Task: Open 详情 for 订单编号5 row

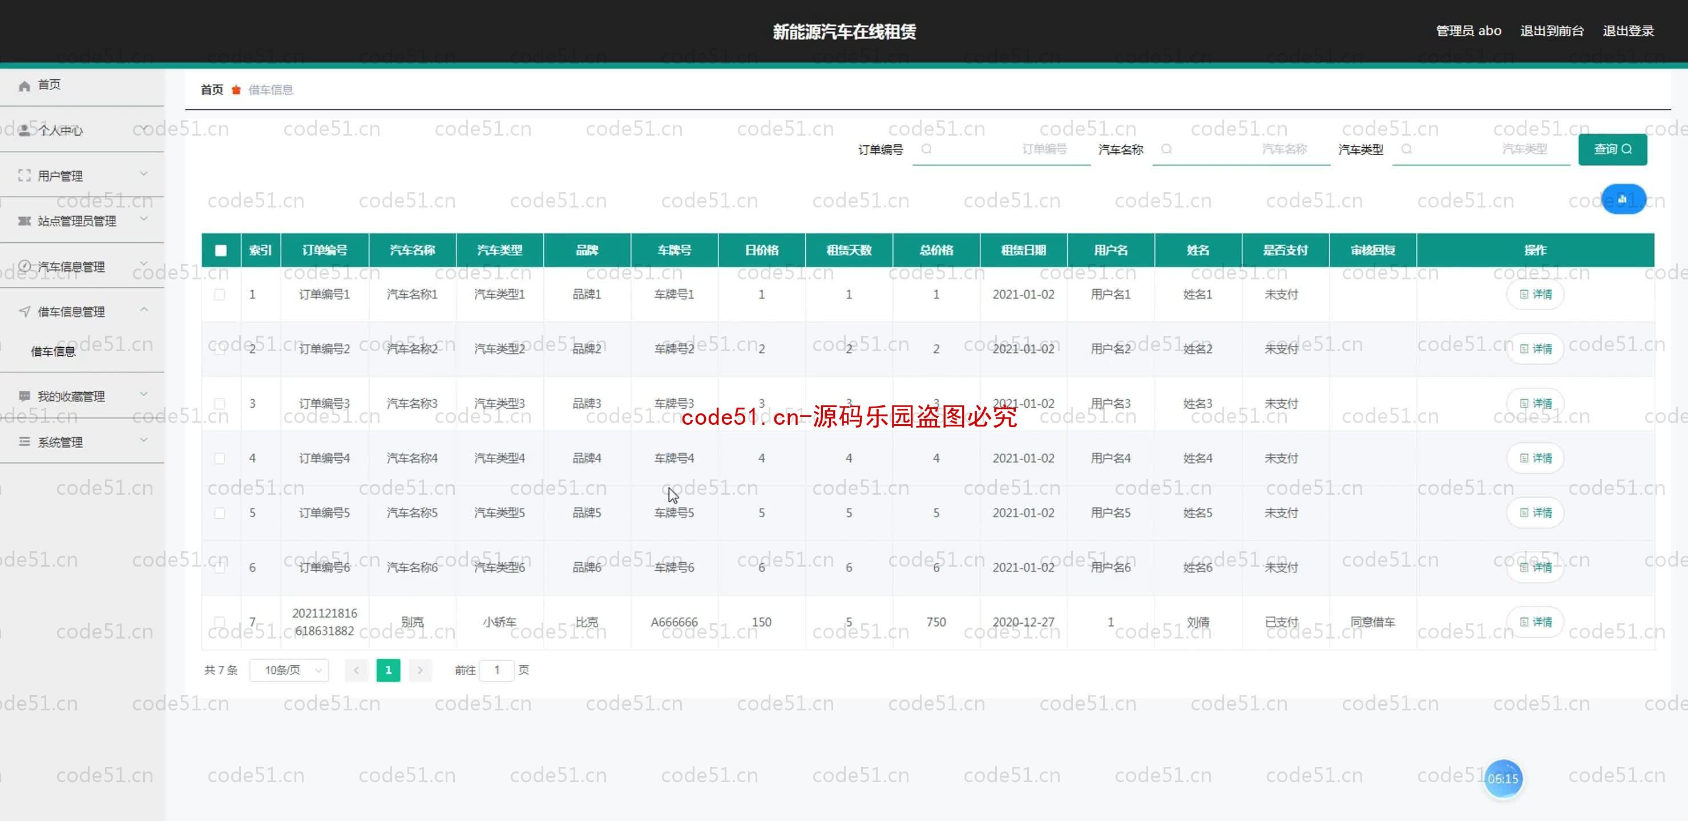Action: (x=1535, y=513)
